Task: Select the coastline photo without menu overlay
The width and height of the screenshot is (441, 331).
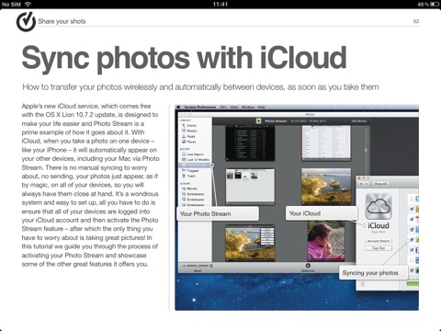Action: (x=326, y=187)
